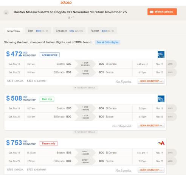Lock return flight of $508 trip

pyautogui.click(x=171, y=117)
